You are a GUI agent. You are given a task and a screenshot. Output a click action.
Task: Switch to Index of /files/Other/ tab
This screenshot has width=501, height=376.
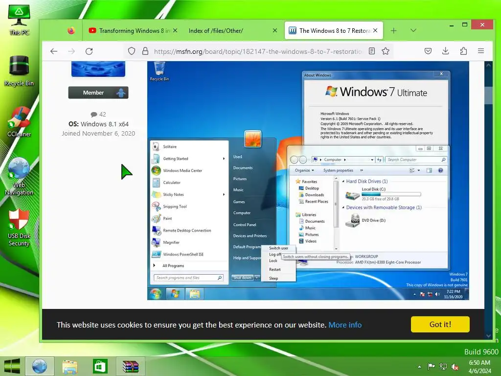pyautogui.click(x=231, y=30)
